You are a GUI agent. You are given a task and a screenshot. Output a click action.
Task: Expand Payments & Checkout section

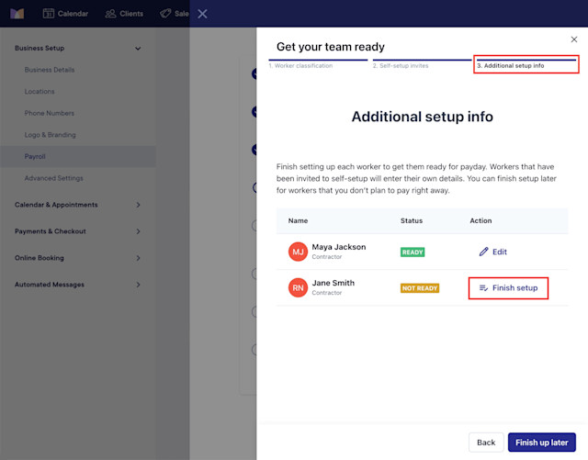[x=138, y=231]
